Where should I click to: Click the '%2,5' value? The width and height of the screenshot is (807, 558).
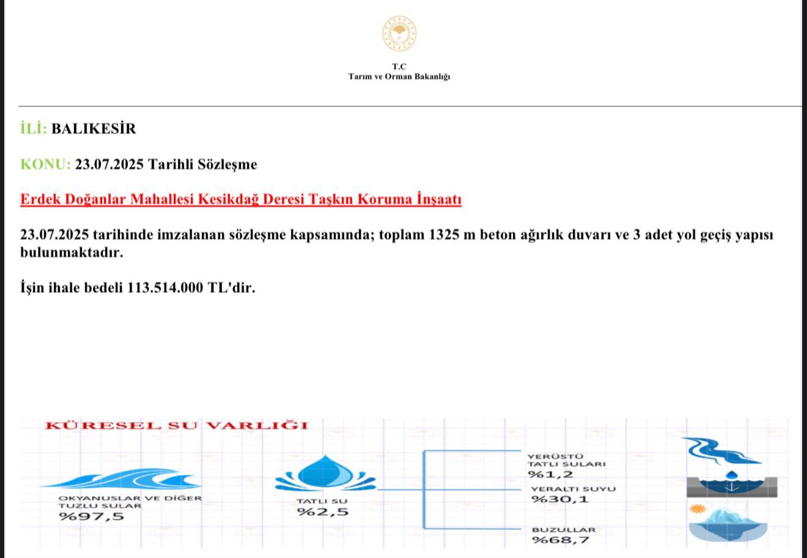[x=323, y=512]
